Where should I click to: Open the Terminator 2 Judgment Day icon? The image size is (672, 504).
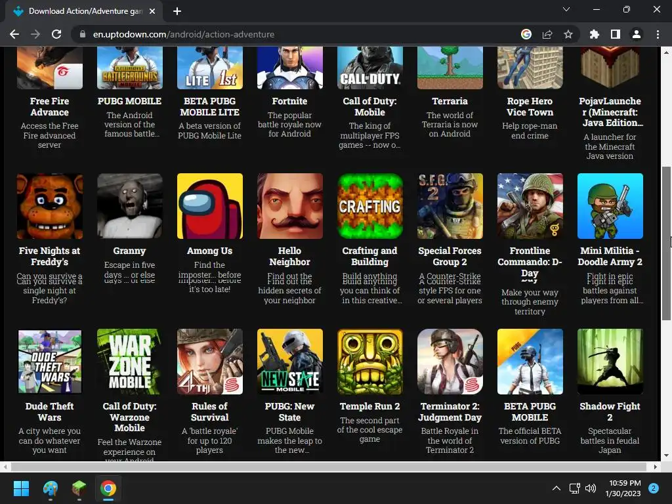pos(450,362)
